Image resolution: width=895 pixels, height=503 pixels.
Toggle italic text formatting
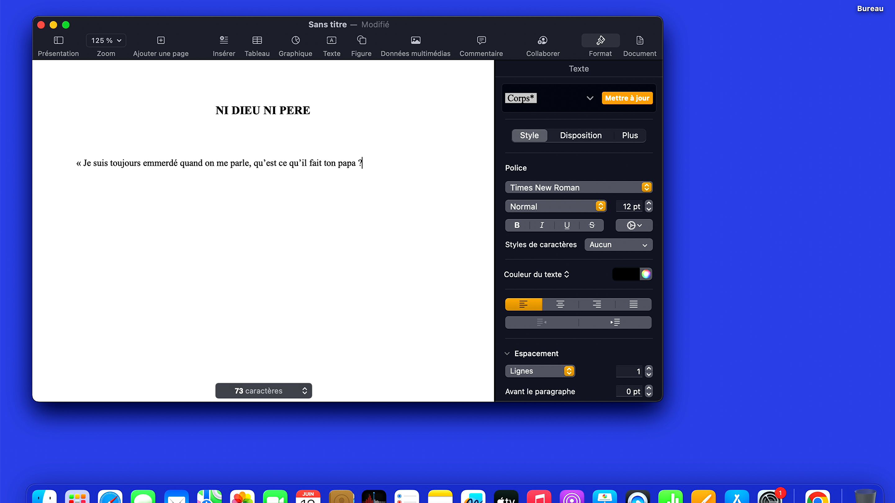click(x=542, y=225)
